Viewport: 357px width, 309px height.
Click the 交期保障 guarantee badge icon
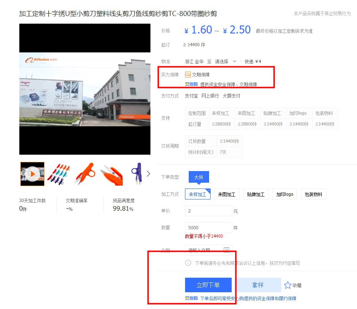coord(188,75)
